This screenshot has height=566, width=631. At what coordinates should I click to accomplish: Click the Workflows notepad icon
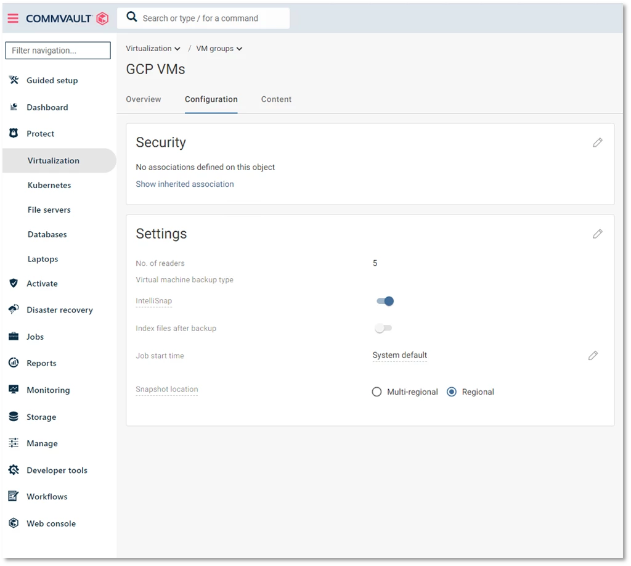[x=14, y=496]
